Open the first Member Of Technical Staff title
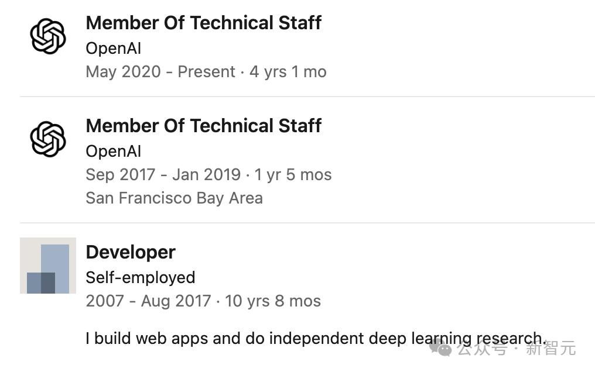Screen dimensions: 595x372 [x=204, y=23]
